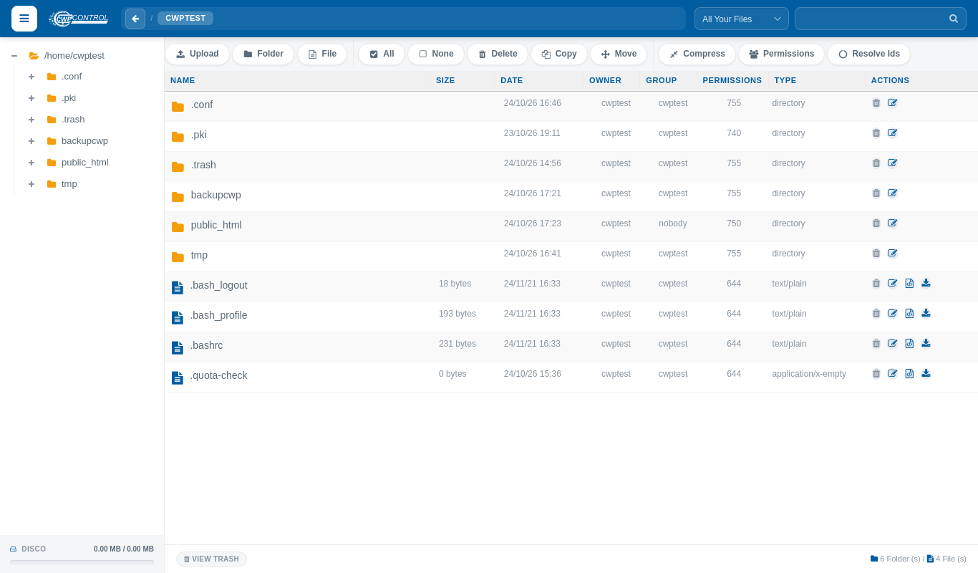Expand public_html in the sidebar tree
The height and width of the screenshot is (573, 978).
coord(32,163)
